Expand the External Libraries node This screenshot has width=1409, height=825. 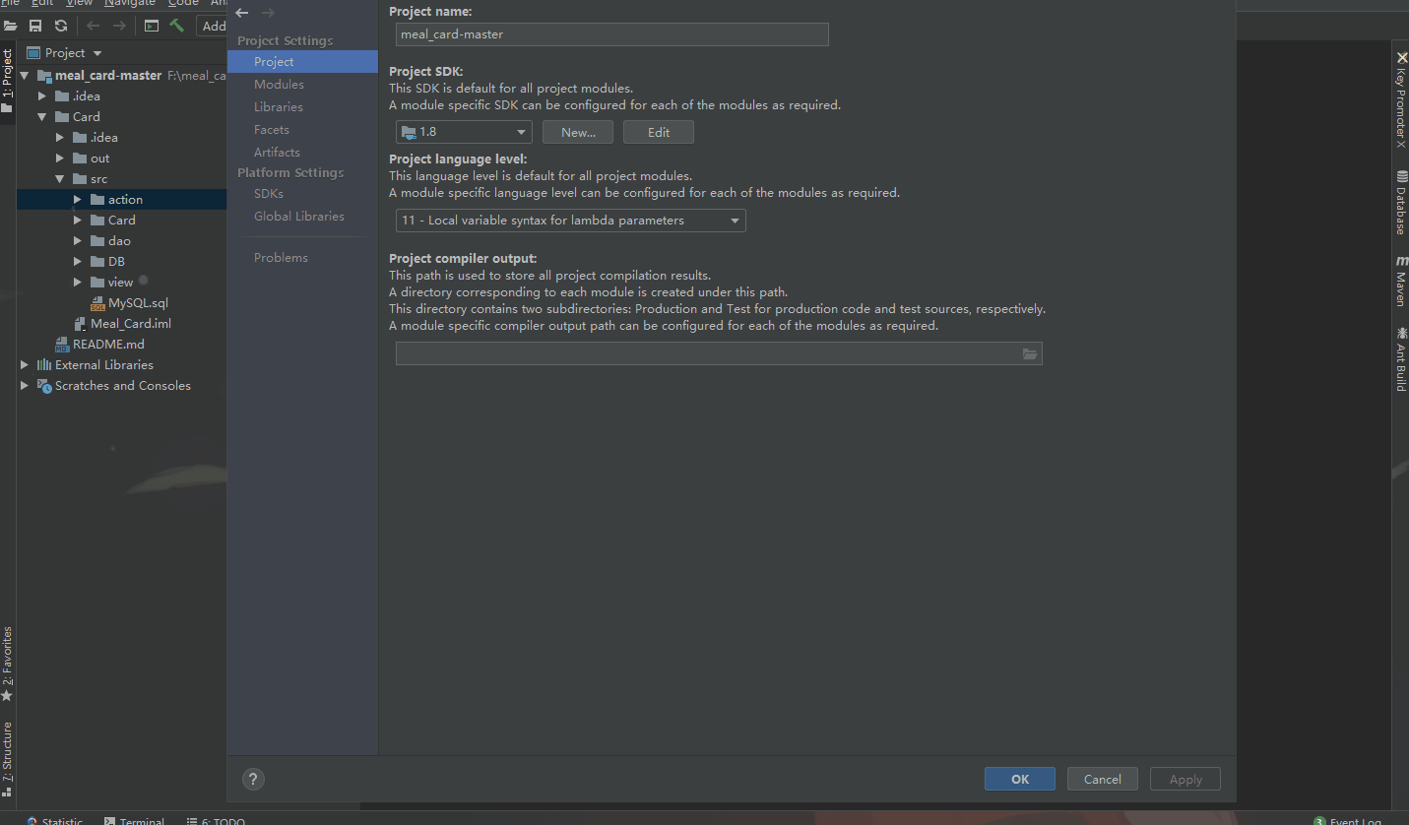25,365
